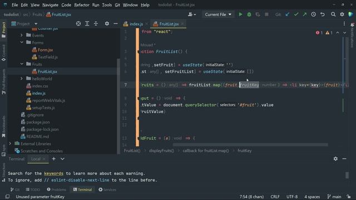The width and height of the screenshot is (356, 200).
Task: Click the CRLF line separator status widget
Action: (275, 197)
